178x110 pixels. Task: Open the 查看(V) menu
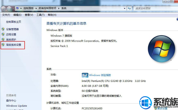click(x=29, y=15)
